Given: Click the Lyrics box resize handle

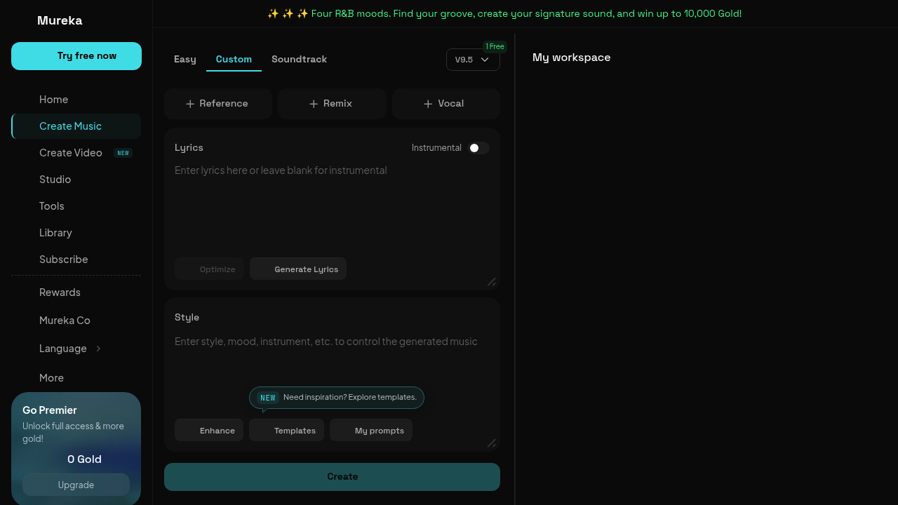Looking at the screenshot, I should (492, 282).
